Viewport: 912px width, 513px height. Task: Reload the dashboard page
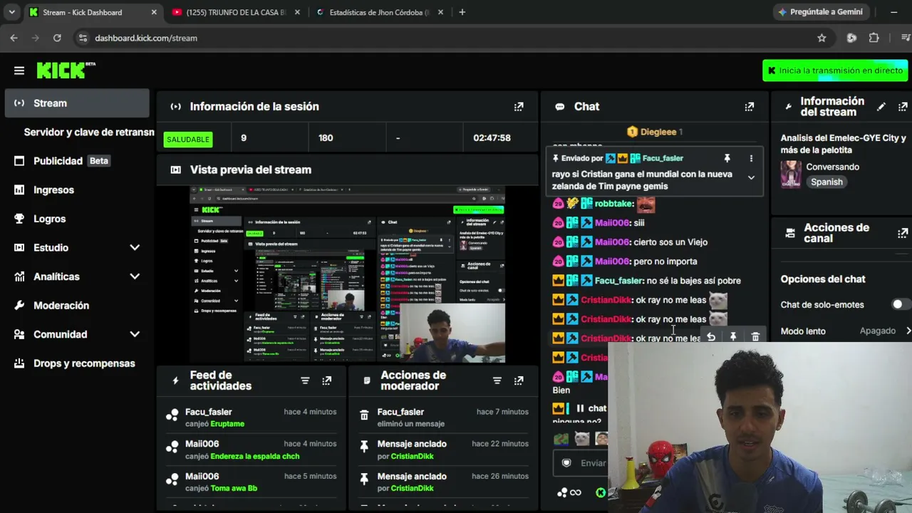point(57,38)
